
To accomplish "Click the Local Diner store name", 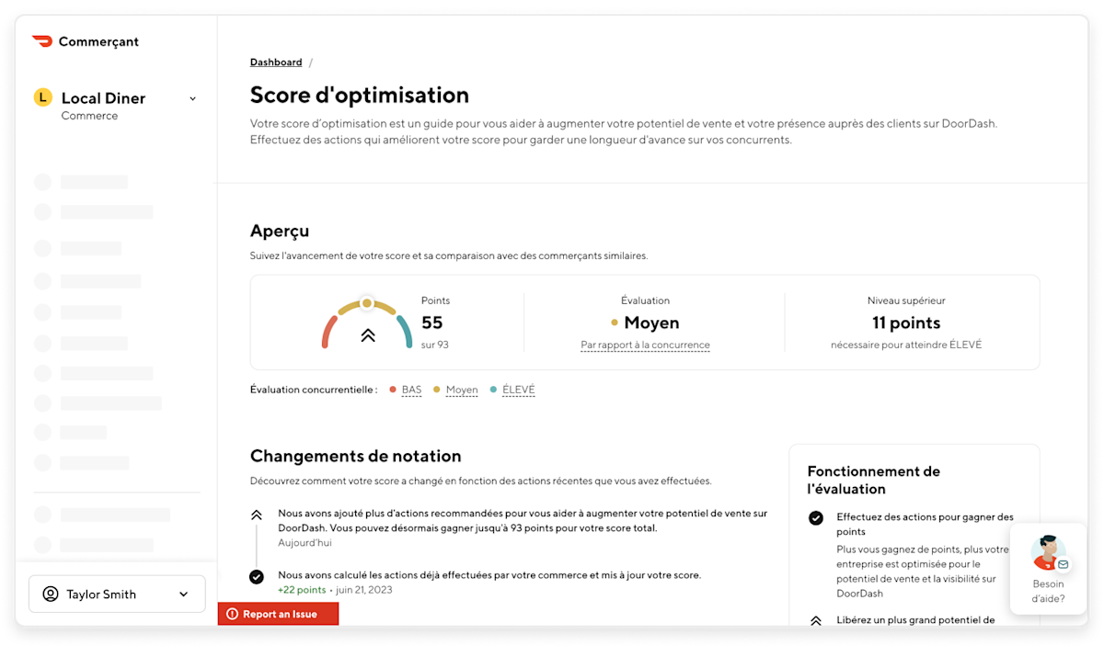I will 103,98.
